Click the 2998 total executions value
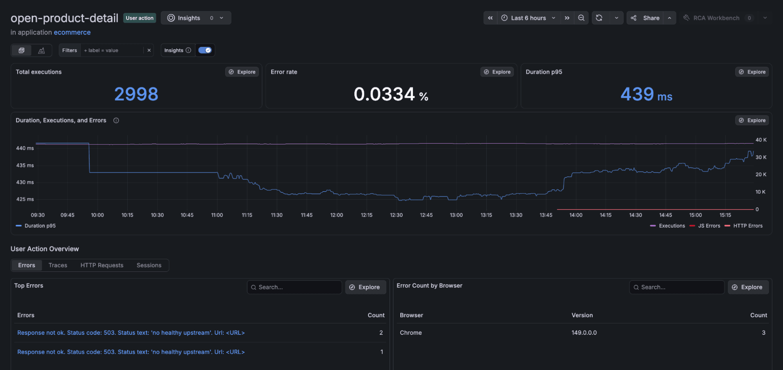 [x=136, y=94]
